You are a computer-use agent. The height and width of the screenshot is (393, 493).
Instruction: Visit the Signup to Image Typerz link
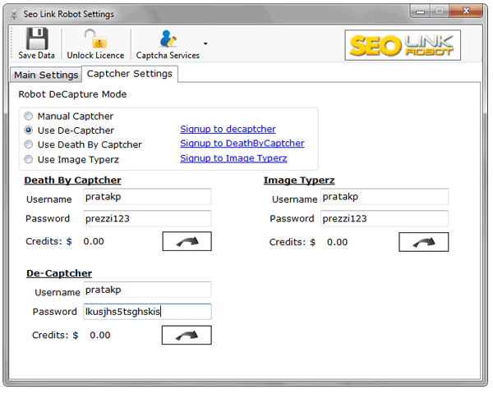[233, 158]
